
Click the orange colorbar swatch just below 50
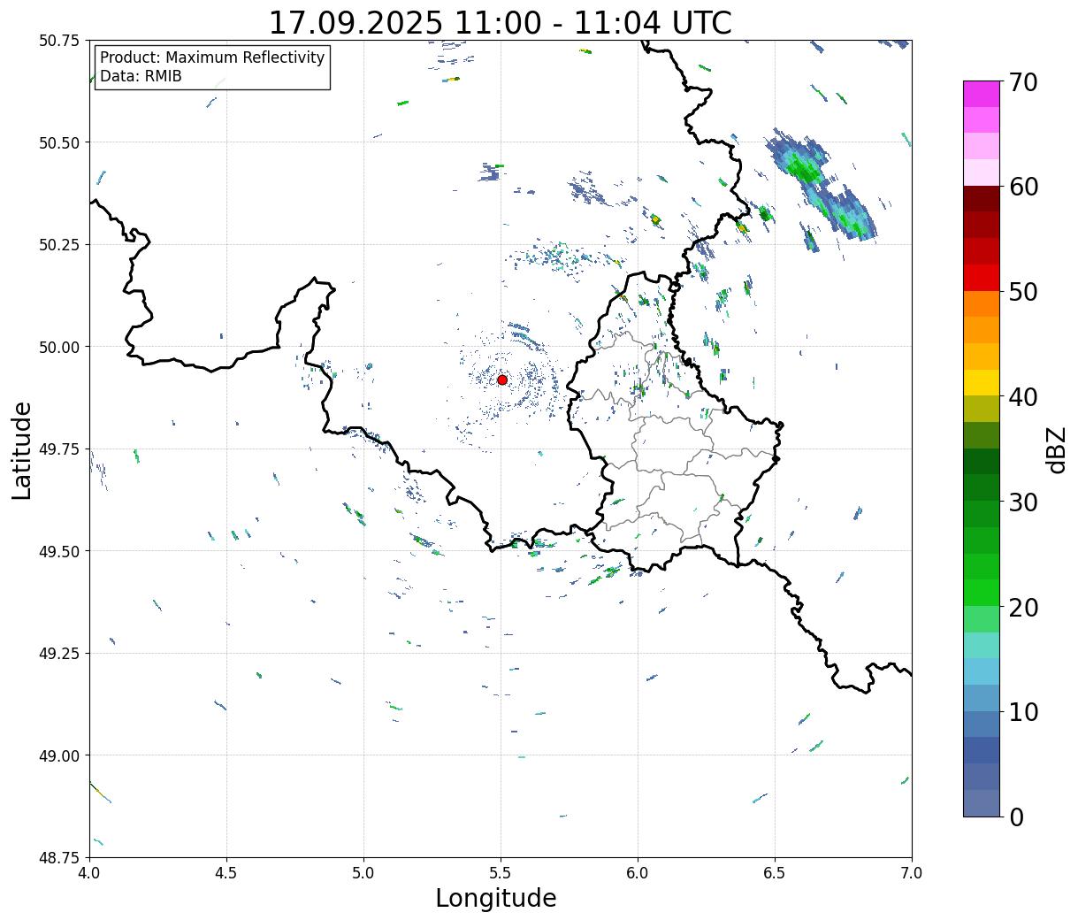click(982, 304)
